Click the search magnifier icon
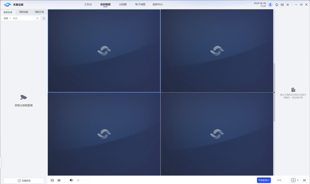The image size is (310, 184). pyautogui.click(x=37, y=18)
